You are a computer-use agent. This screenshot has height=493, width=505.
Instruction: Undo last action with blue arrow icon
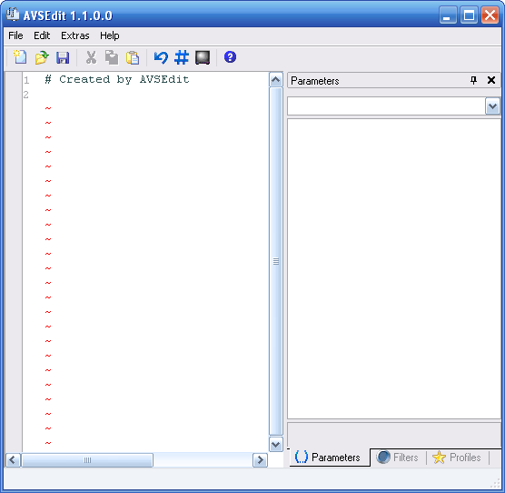tap(161, 57)
